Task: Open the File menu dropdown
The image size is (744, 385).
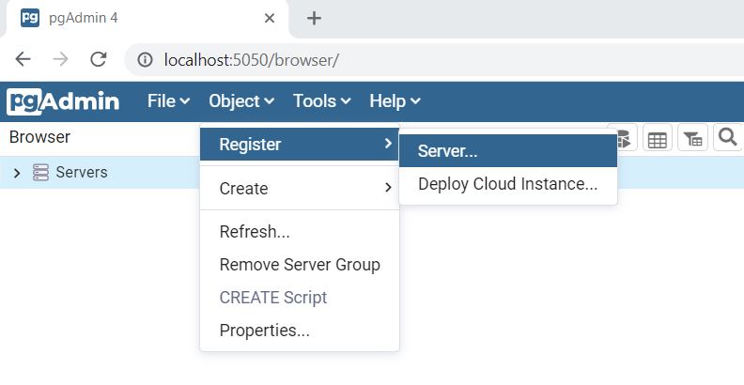Action: [x=168, y=101]
